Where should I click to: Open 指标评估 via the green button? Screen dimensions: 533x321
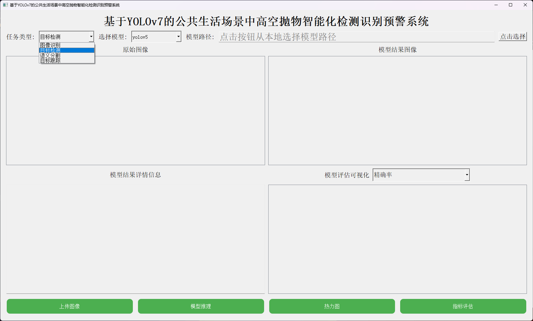click(x=463, y=306)
